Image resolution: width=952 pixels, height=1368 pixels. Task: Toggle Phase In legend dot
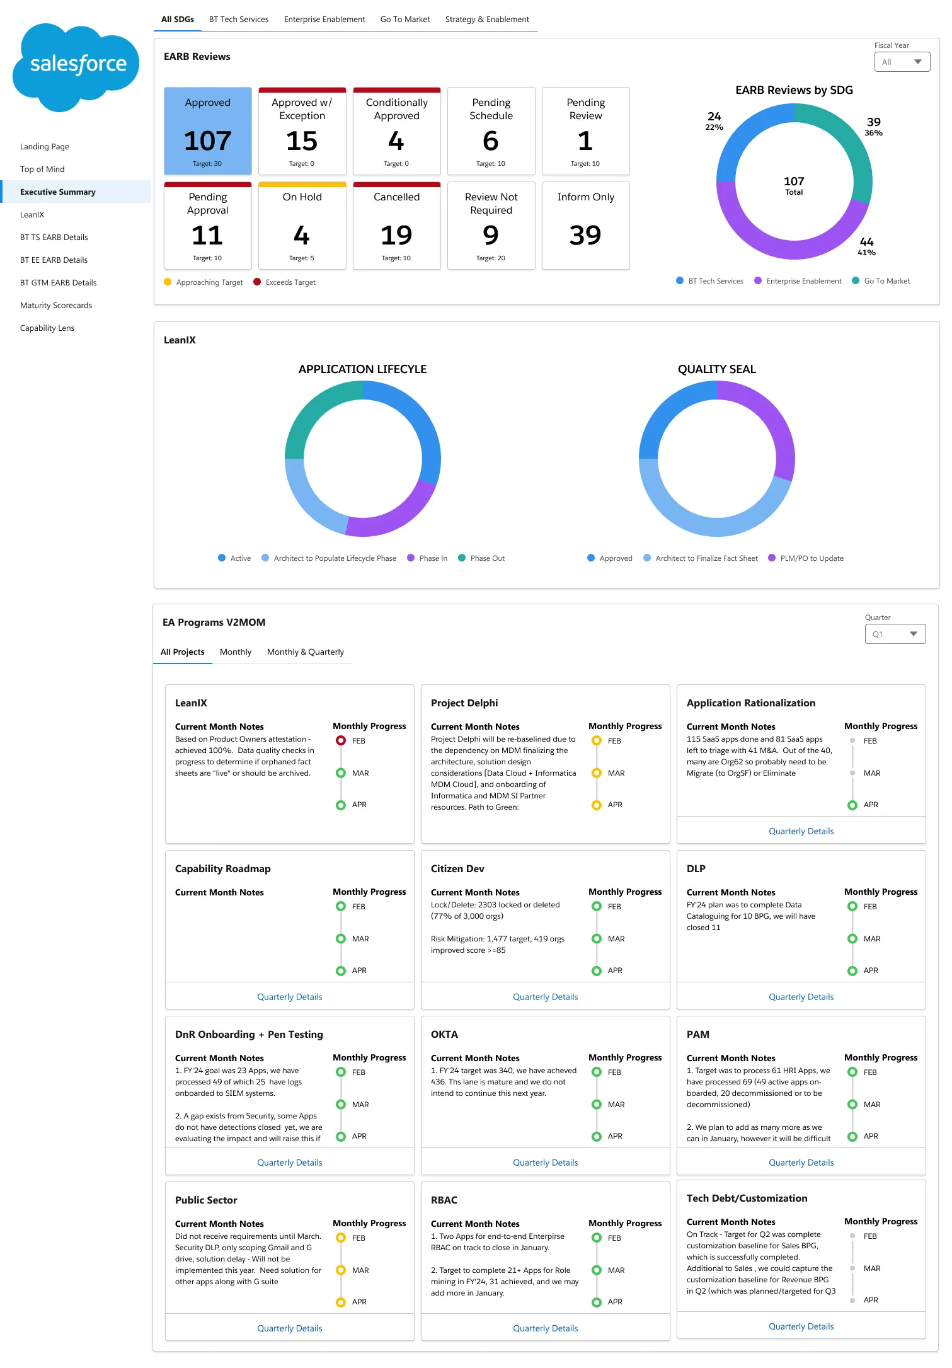tap(411, 558)
